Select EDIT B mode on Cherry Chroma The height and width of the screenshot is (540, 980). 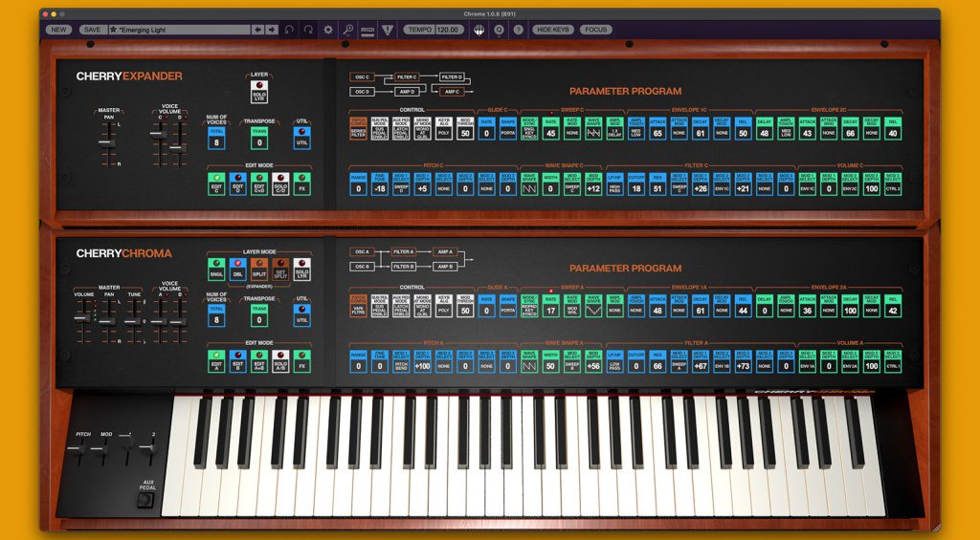[x=238, y=363]
